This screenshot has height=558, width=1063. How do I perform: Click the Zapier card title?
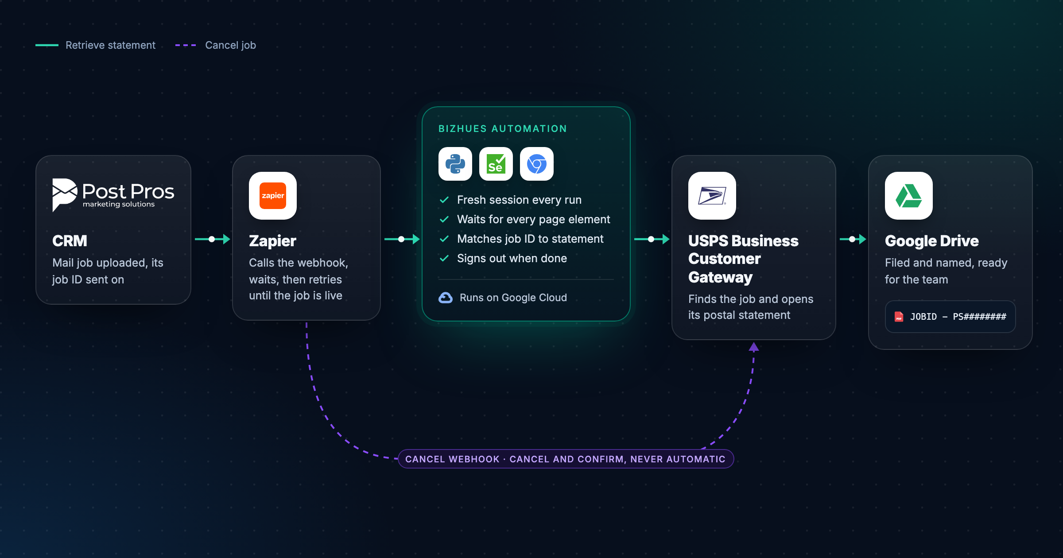(x=272, y=241)
